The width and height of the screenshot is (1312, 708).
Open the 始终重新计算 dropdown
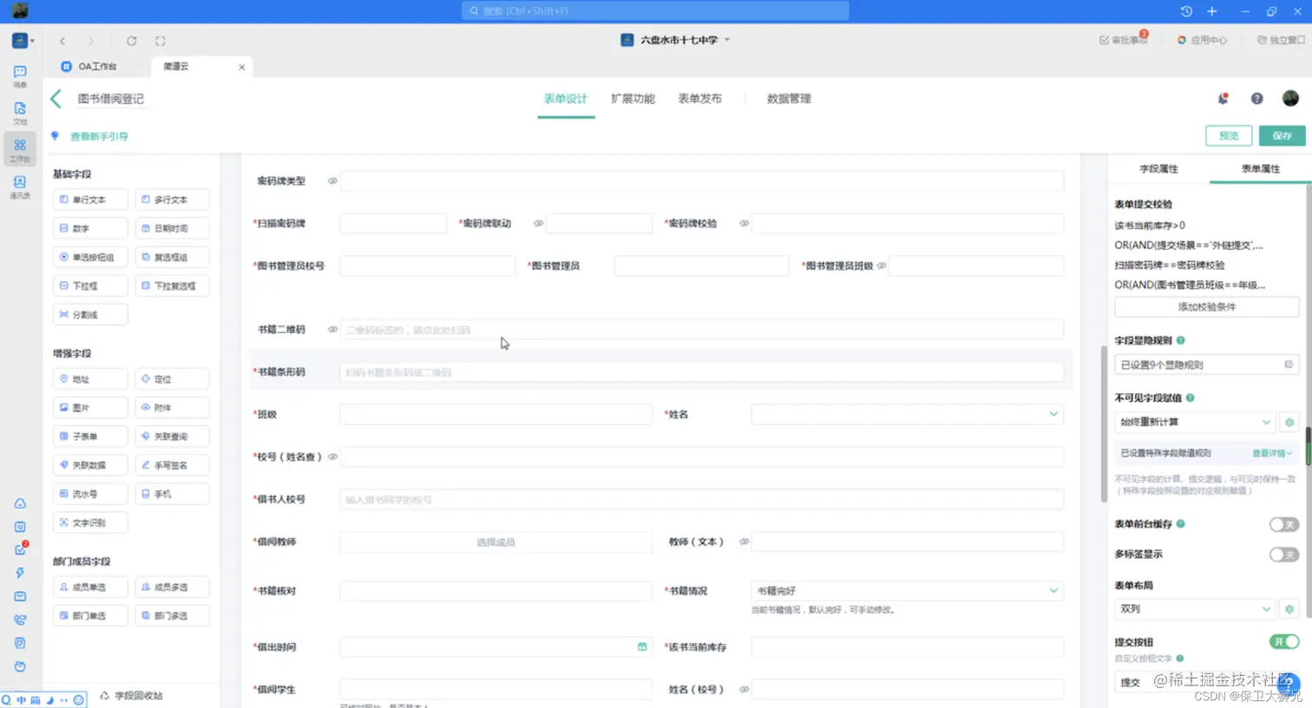coord(1195,423)
